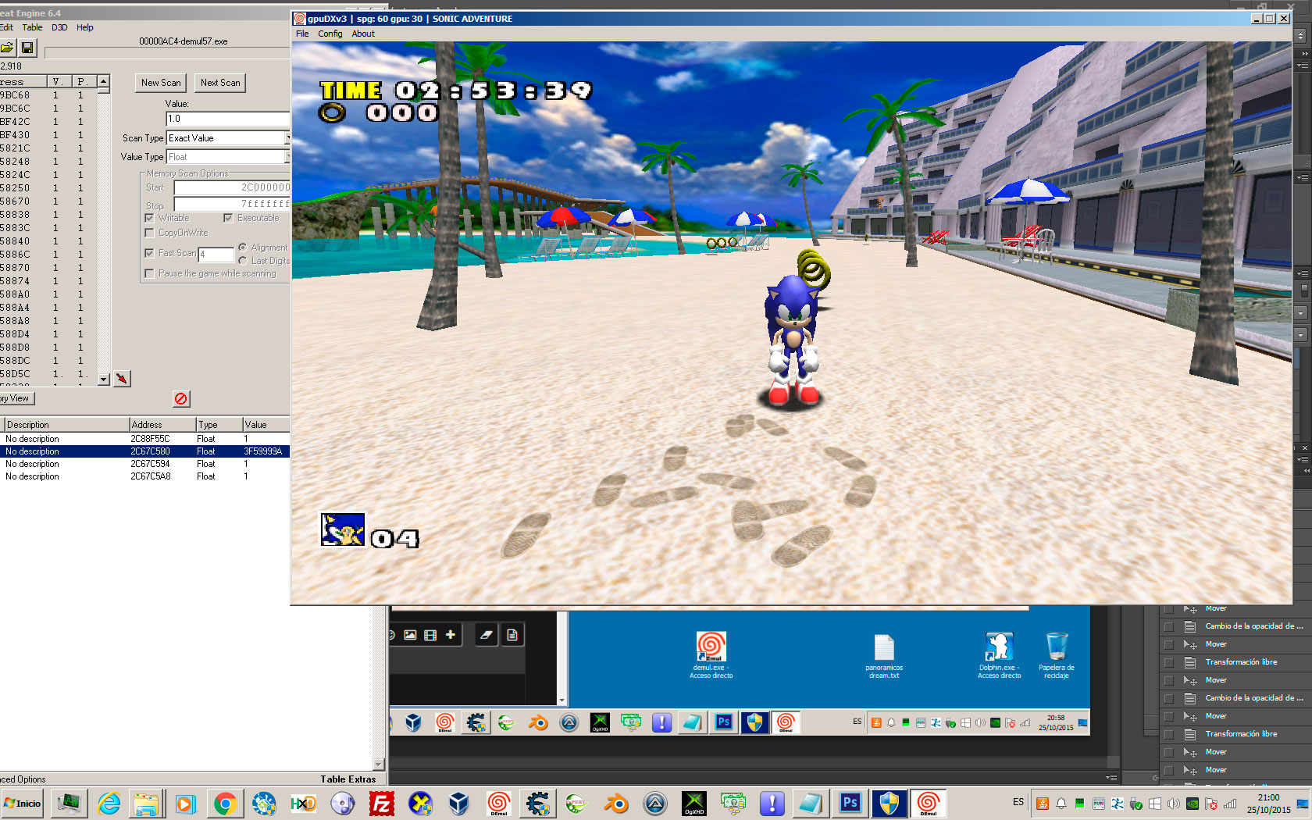Enable Pause the game while scanning
This screenshot has height=820, width=1312.
149,273
